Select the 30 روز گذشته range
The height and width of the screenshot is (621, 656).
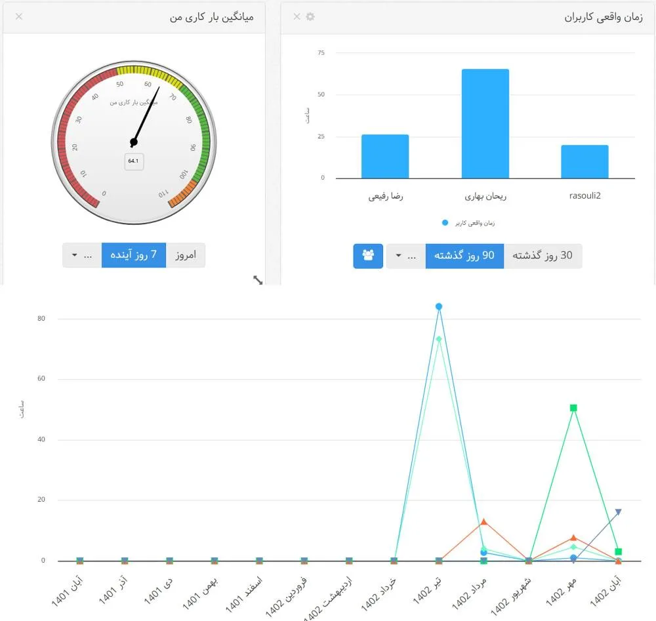pyautogui.click(x=543, y=256)
